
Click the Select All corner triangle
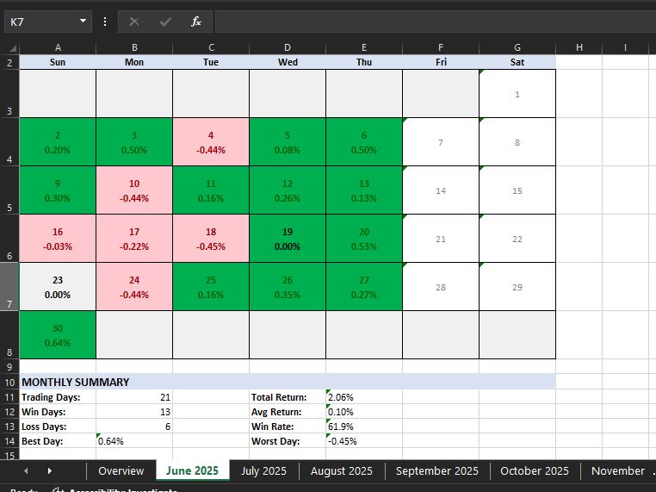coord(13,48)
